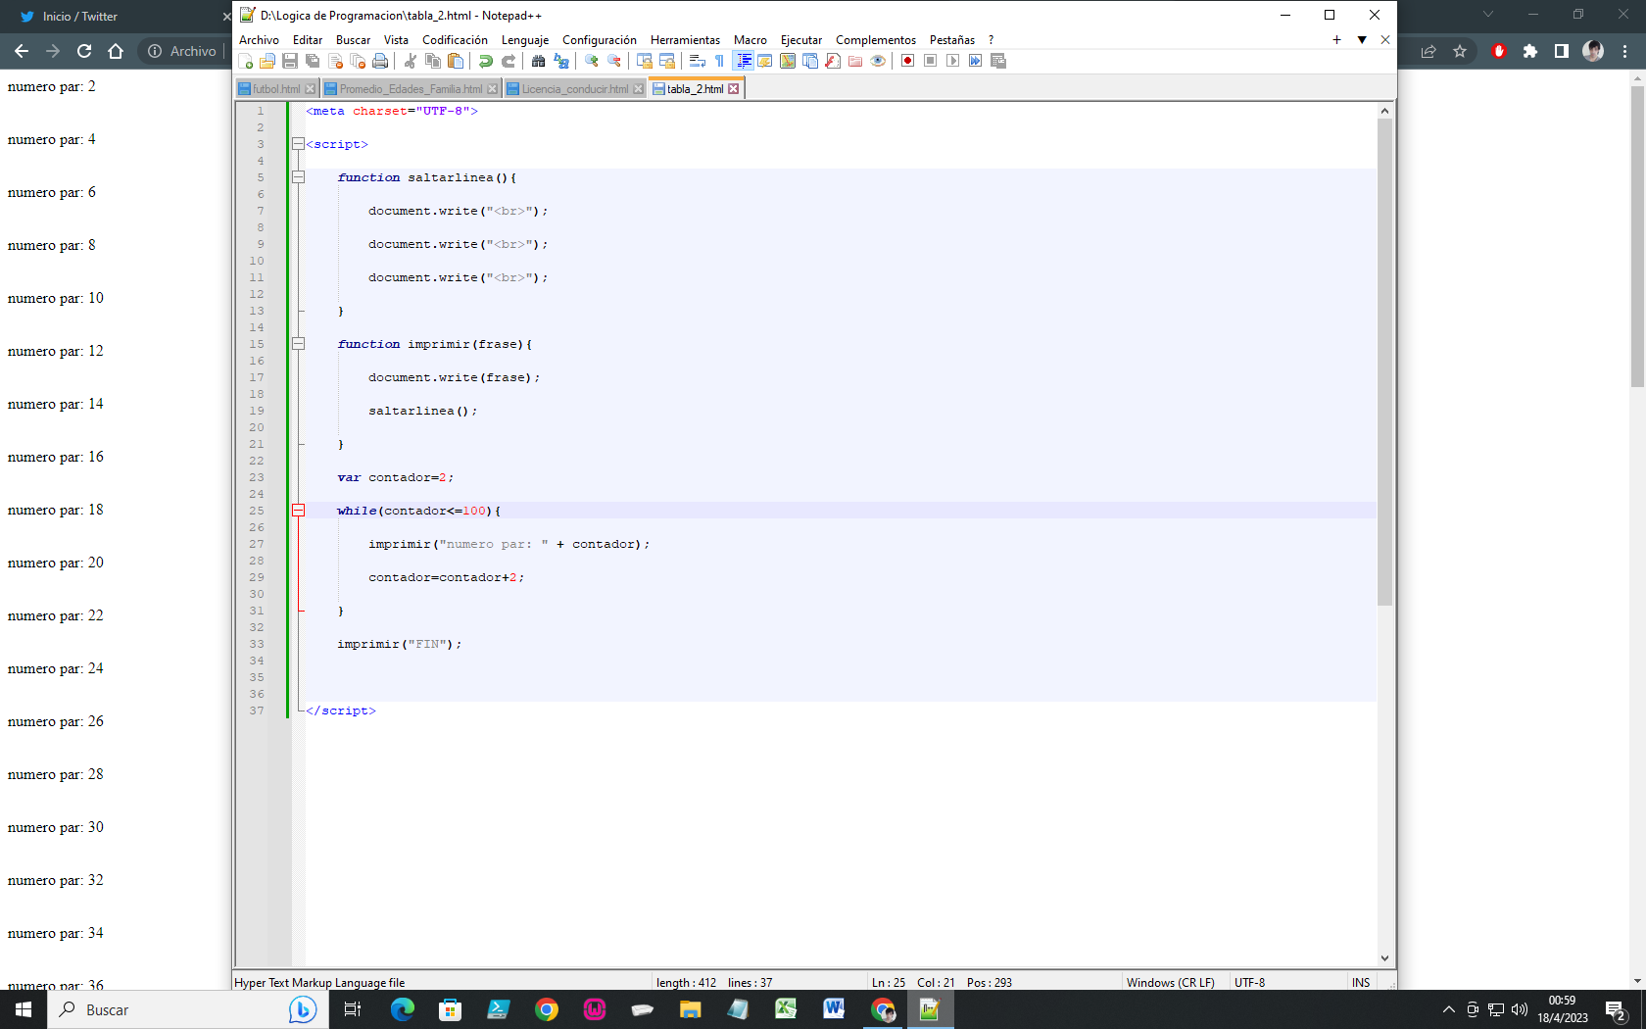Viewport: 1646px width, 1029px height.
Task: Zoom out on the editor text
Action: tap(614, 61)
